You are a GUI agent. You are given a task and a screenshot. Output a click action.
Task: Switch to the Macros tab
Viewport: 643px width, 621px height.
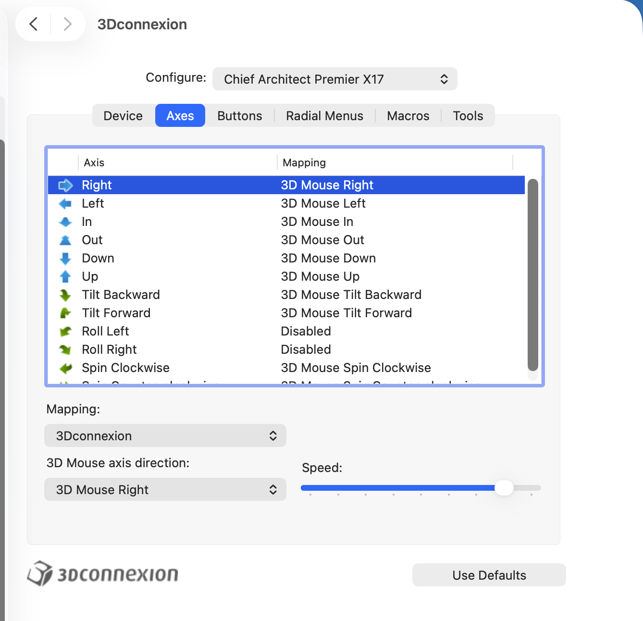(408, 115)
